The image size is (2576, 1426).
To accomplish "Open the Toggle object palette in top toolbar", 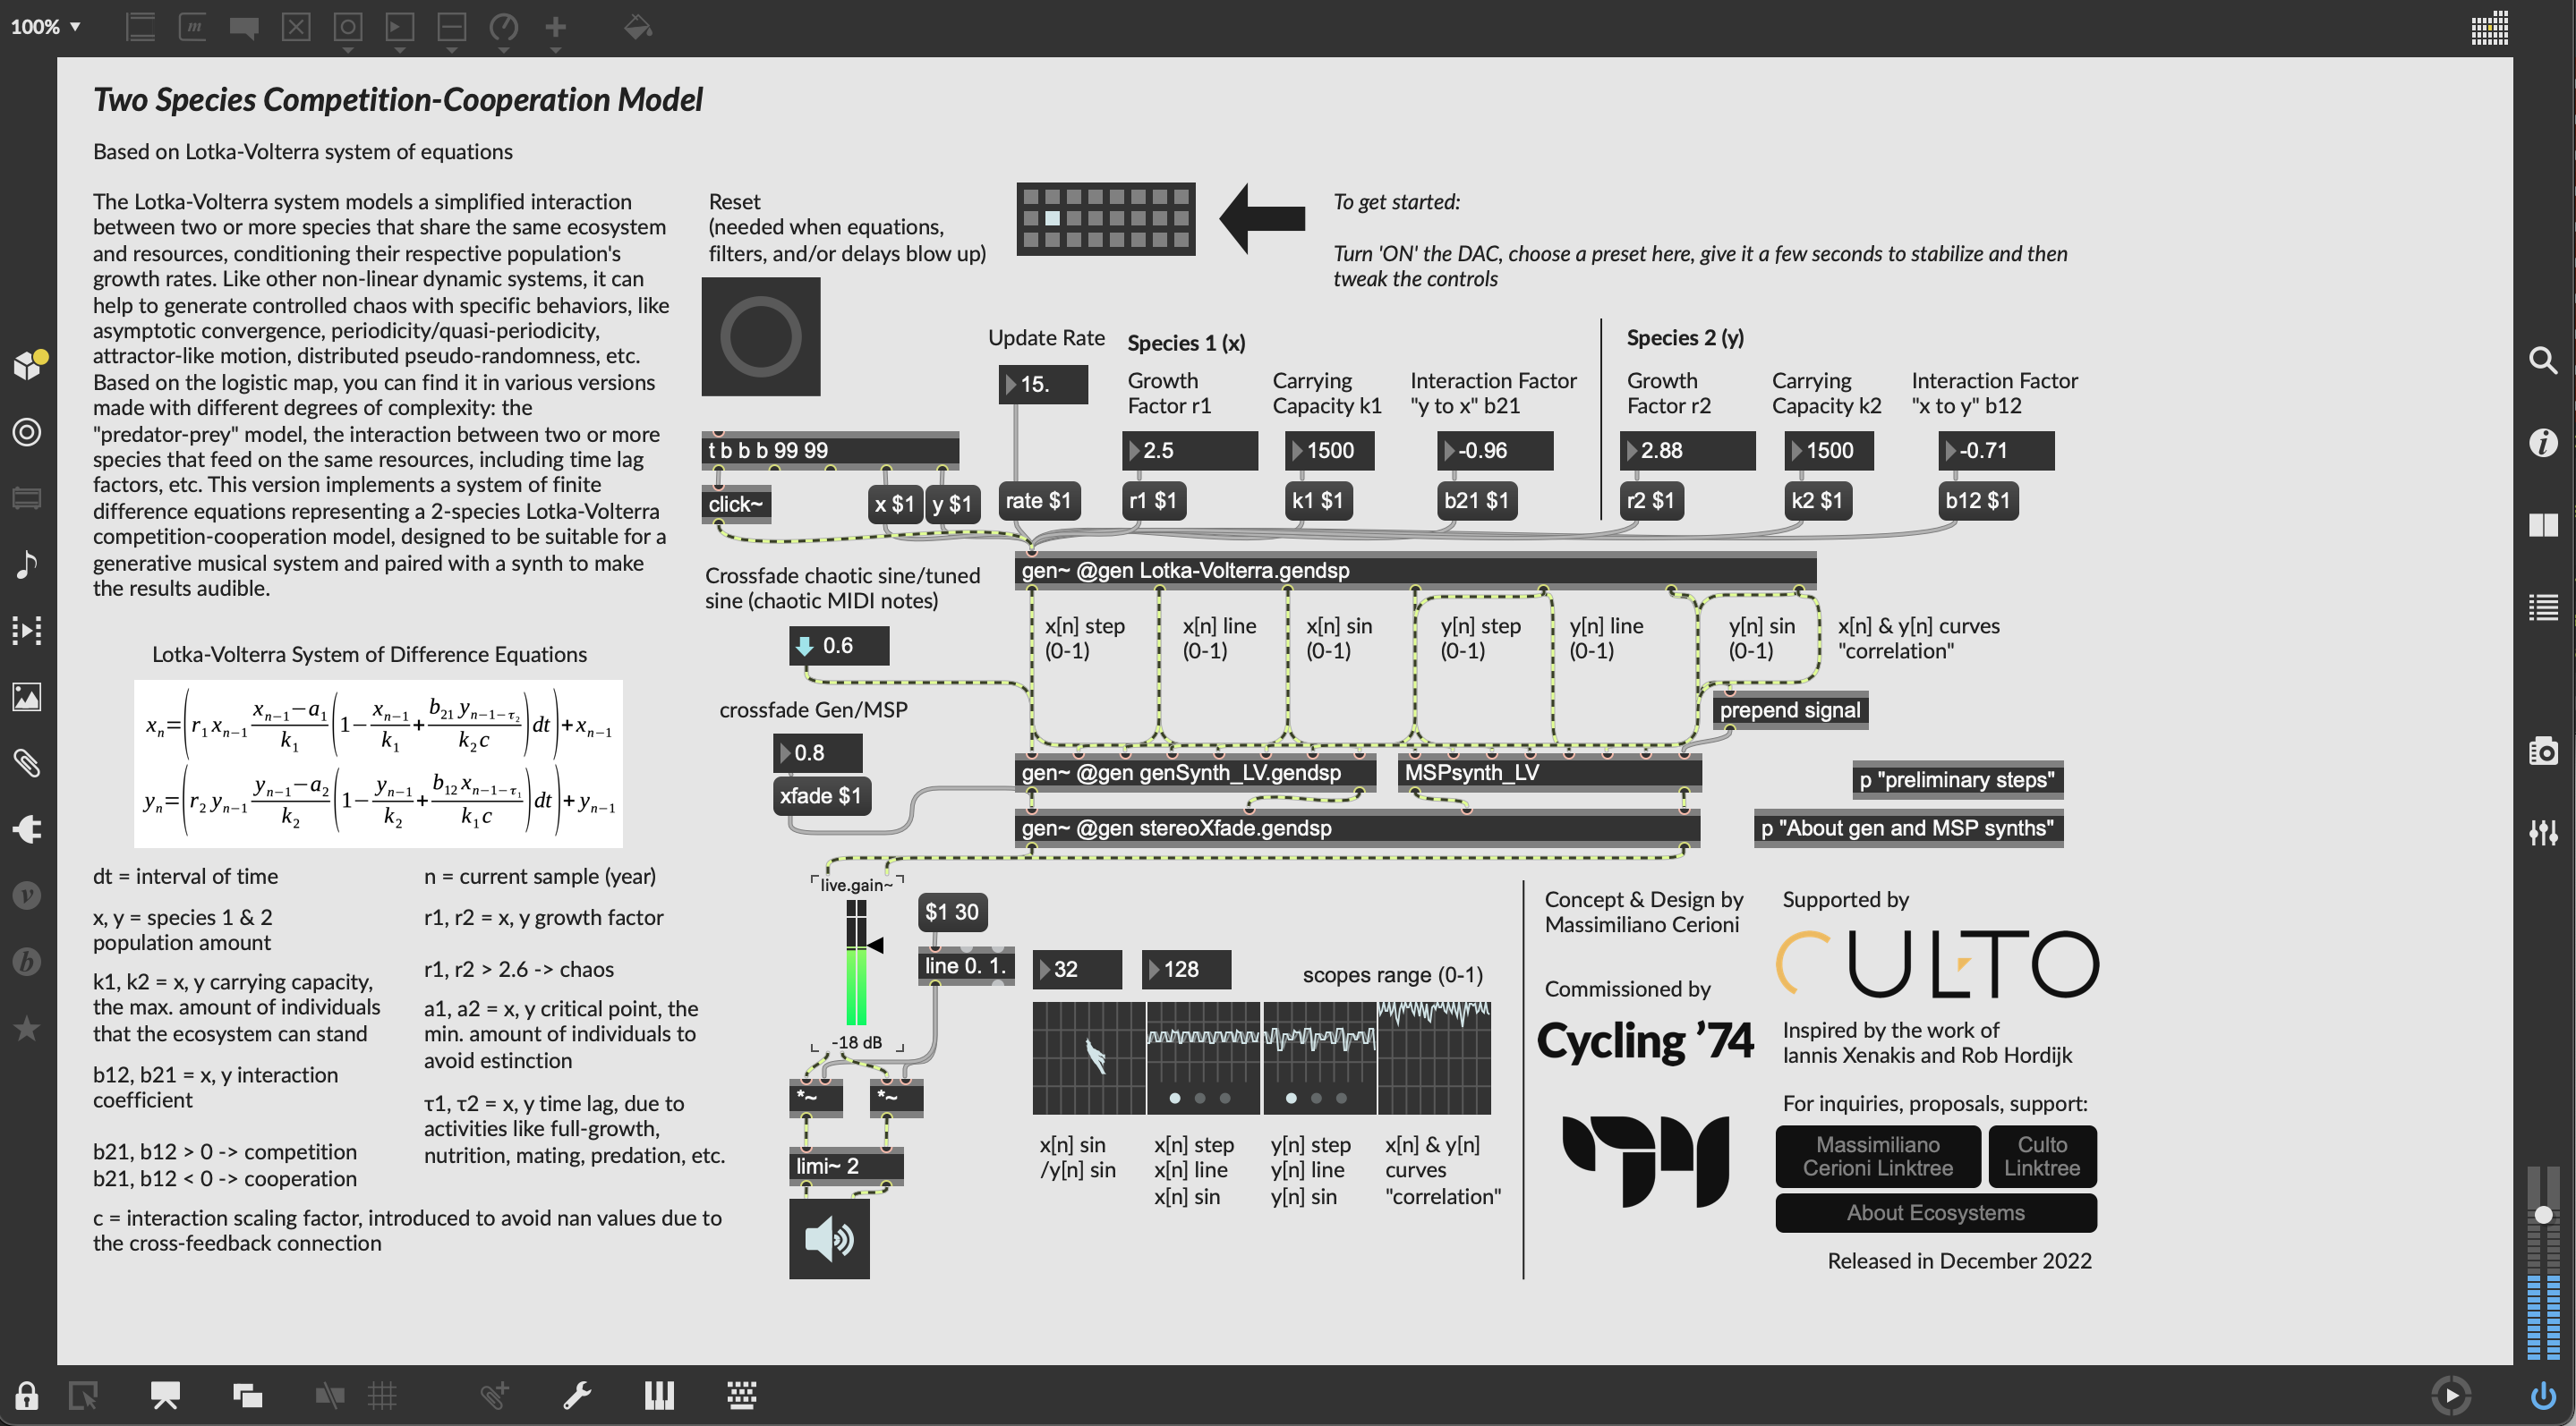I will pos(296,27).
